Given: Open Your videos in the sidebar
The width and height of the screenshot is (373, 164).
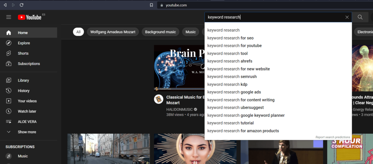Looking at the screenshot, I should click(28, 101).
